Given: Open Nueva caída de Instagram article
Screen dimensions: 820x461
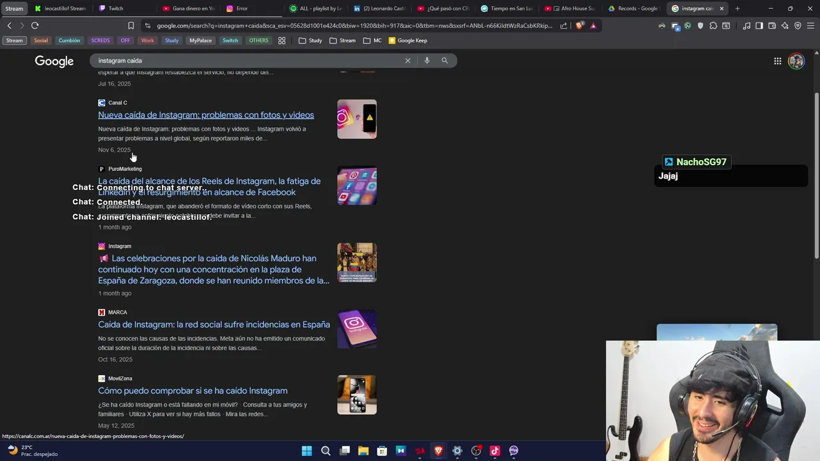Looking at the screenshot, I should pos(206,115).
